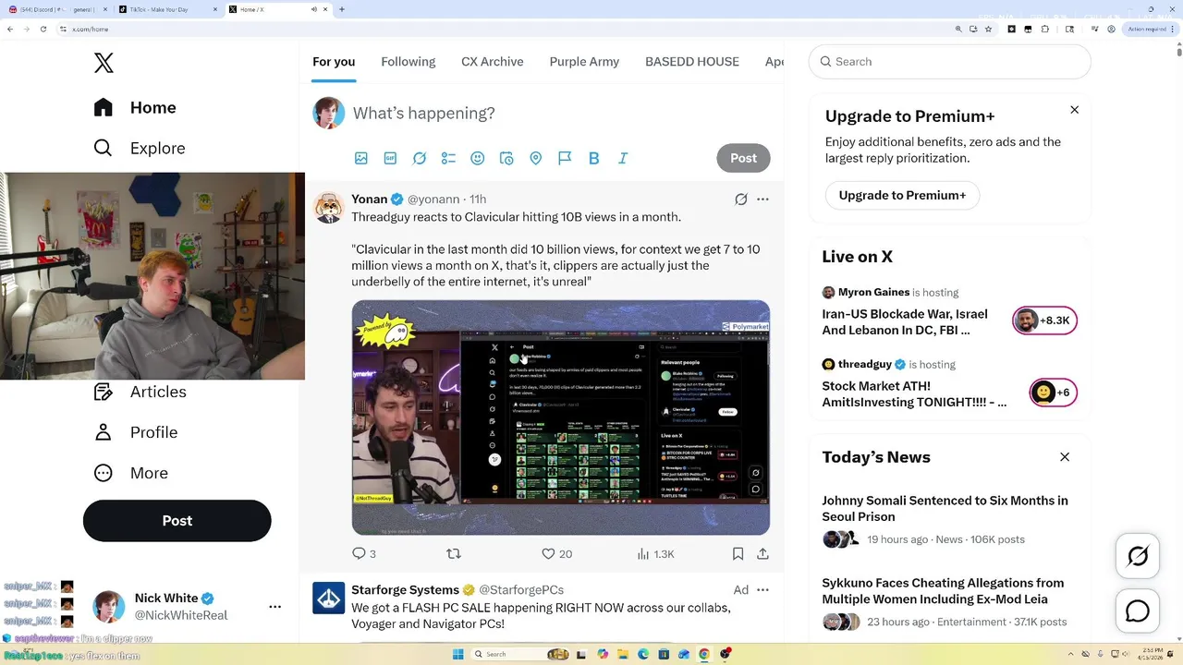Image resolution: width=1183 pixels, height=665 pixels.
Task: Click the Grok icon on Yonan's post
Action: point(741,199)
